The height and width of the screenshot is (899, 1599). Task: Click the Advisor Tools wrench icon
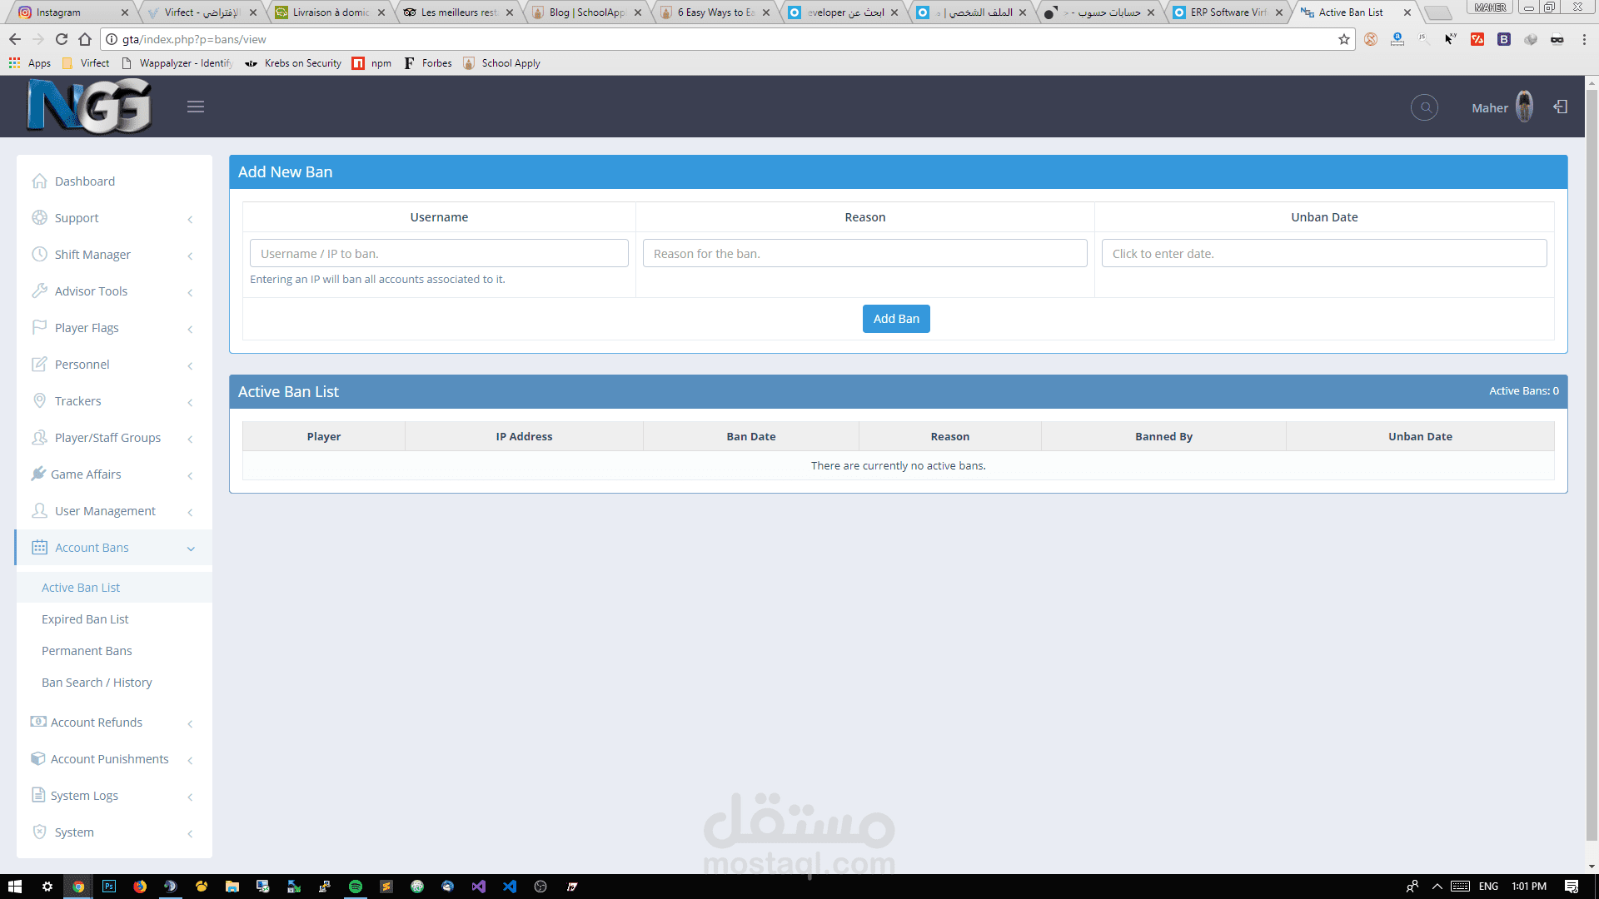click(x=39, y=291)
